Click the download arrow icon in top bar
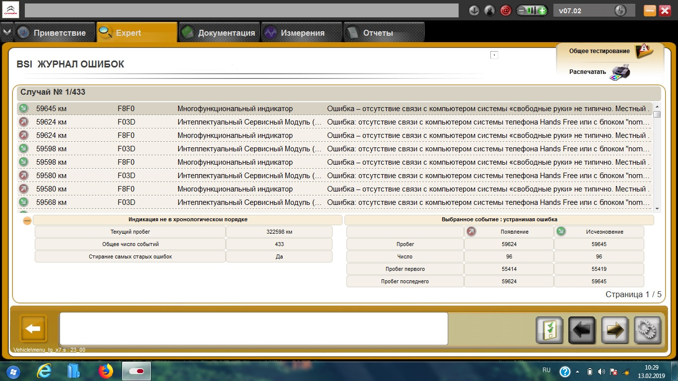 474,10
